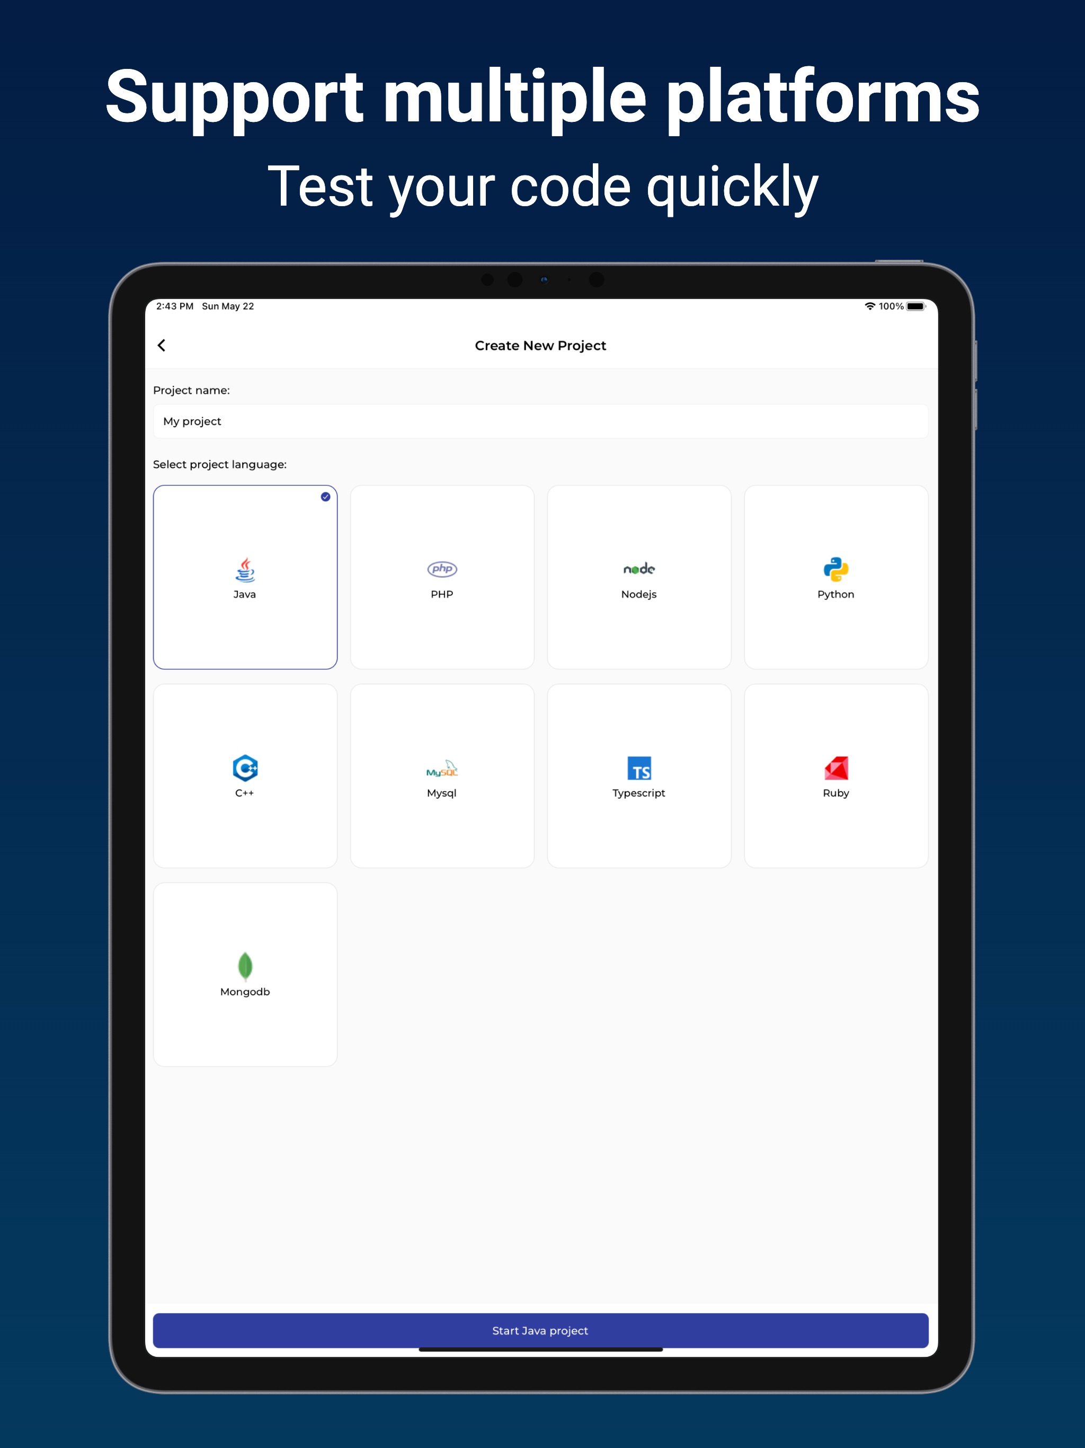
Task: Select the PHP language icon
Action: pos(442,568)
